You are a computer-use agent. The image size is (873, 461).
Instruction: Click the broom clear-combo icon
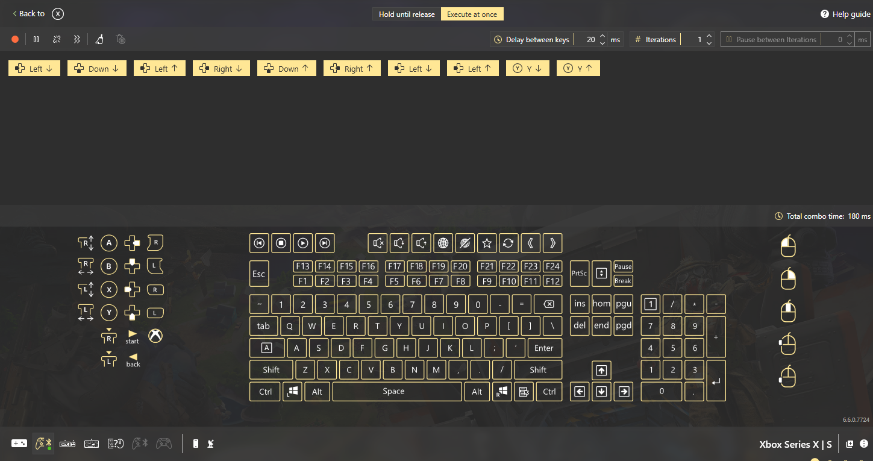point(99,39)
